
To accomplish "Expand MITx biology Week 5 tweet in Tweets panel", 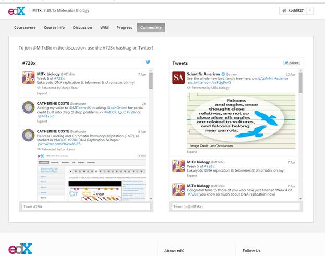I will pyautogui.click(x=192, y=175).
